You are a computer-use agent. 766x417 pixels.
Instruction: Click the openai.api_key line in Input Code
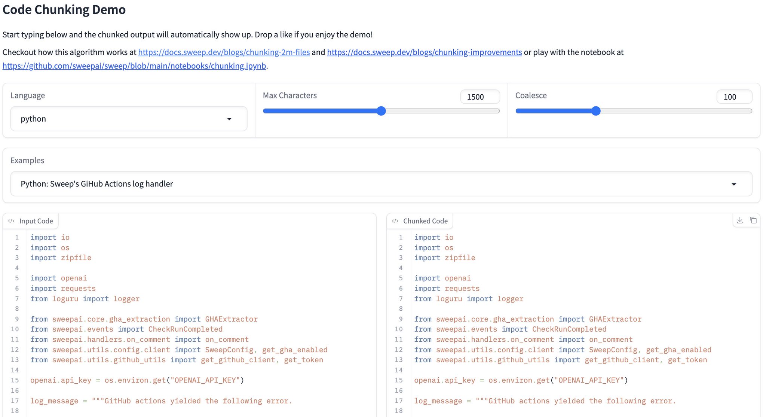[137, 380]
